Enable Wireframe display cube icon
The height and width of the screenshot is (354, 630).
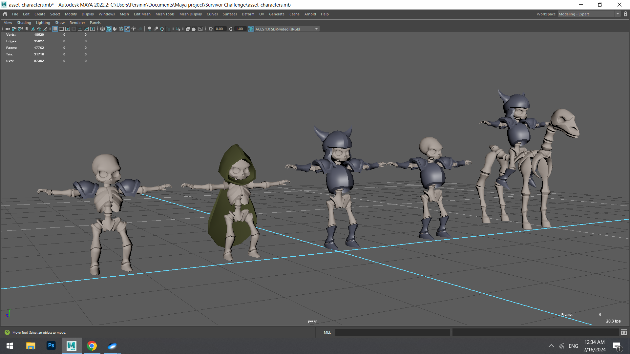(x=102, y=29)
